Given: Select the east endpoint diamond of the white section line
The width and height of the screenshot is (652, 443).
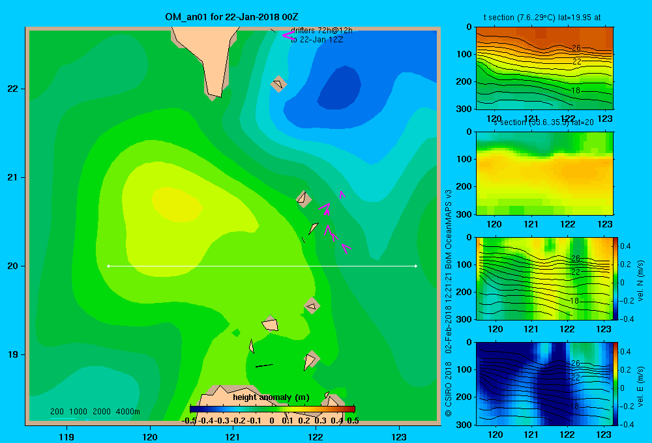Looking at the screenshot, I should pos(416,266).
